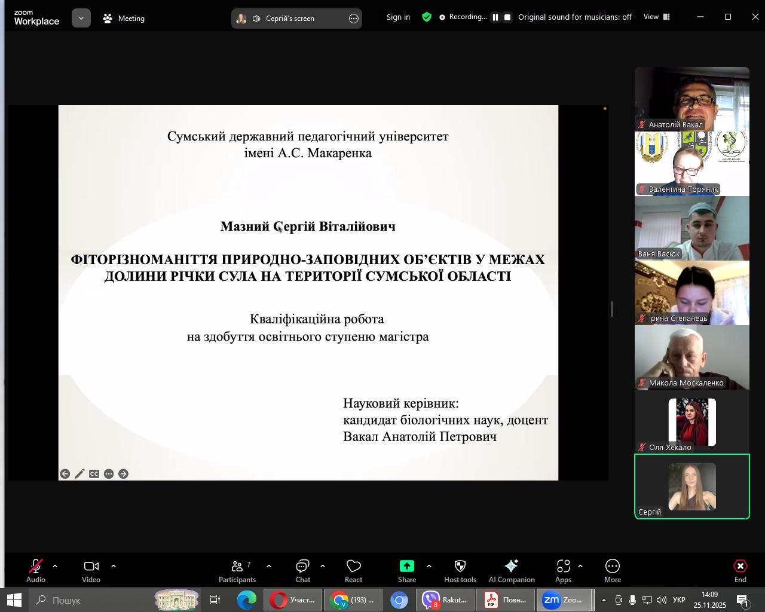Open Host tools shield icon

pos(460,571)
